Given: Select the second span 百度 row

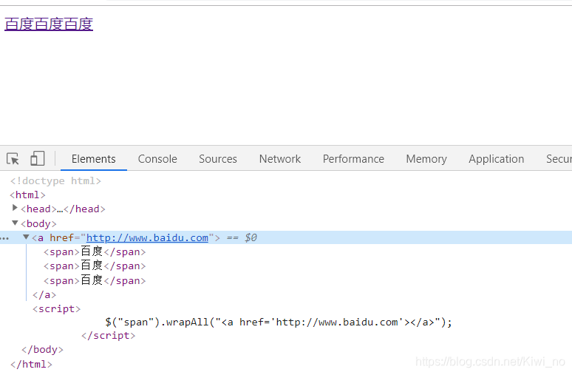Looking at the screenshot, I should point(95,266).
